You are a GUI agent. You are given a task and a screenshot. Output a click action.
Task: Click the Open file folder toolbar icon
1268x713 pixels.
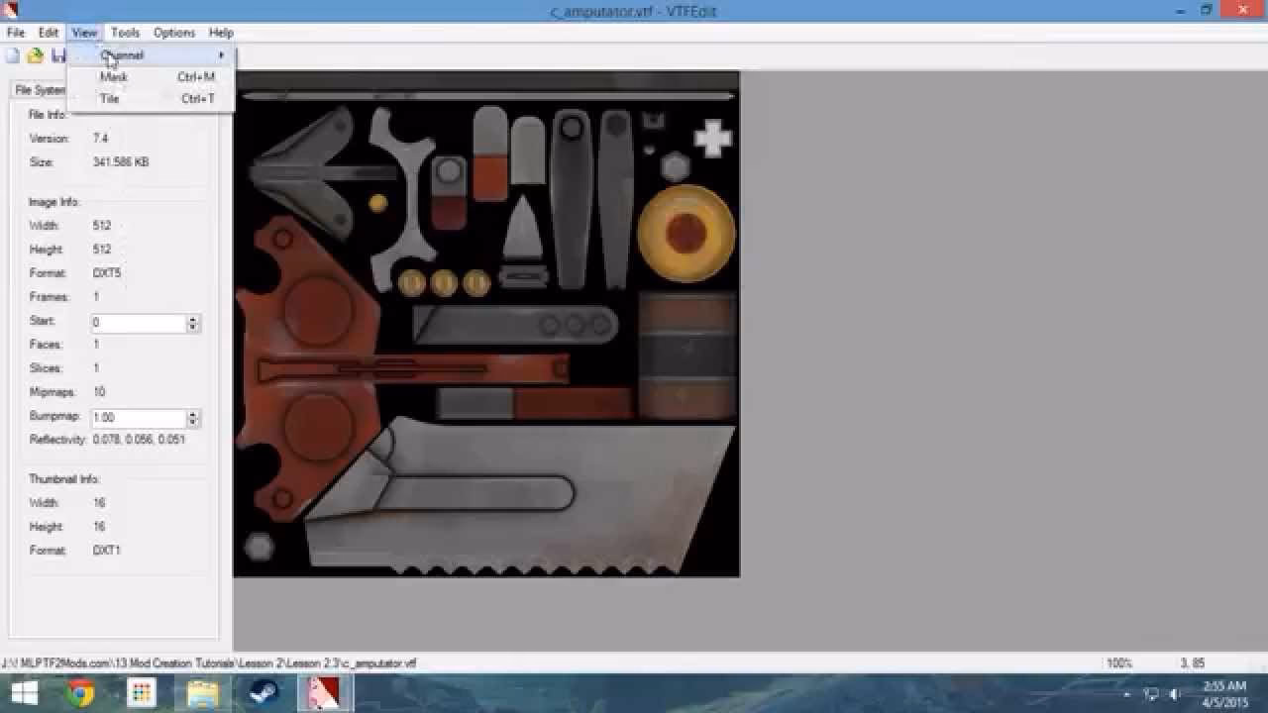click(35, 56)
